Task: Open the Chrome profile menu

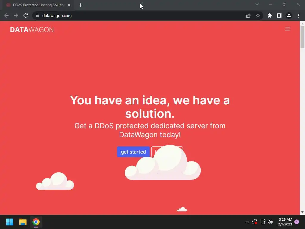Action: (x=289, y=16)
